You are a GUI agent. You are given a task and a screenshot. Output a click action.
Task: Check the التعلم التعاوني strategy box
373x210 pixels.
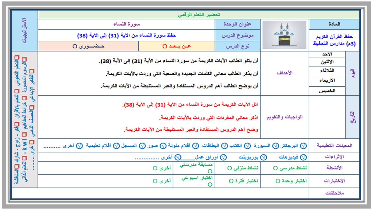tap(17, 57)
